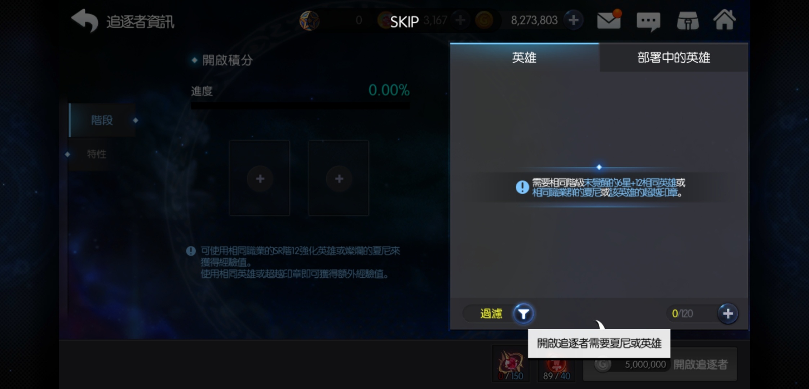
Task: Switch to the 英雄 tab
Action: (524, 58)
